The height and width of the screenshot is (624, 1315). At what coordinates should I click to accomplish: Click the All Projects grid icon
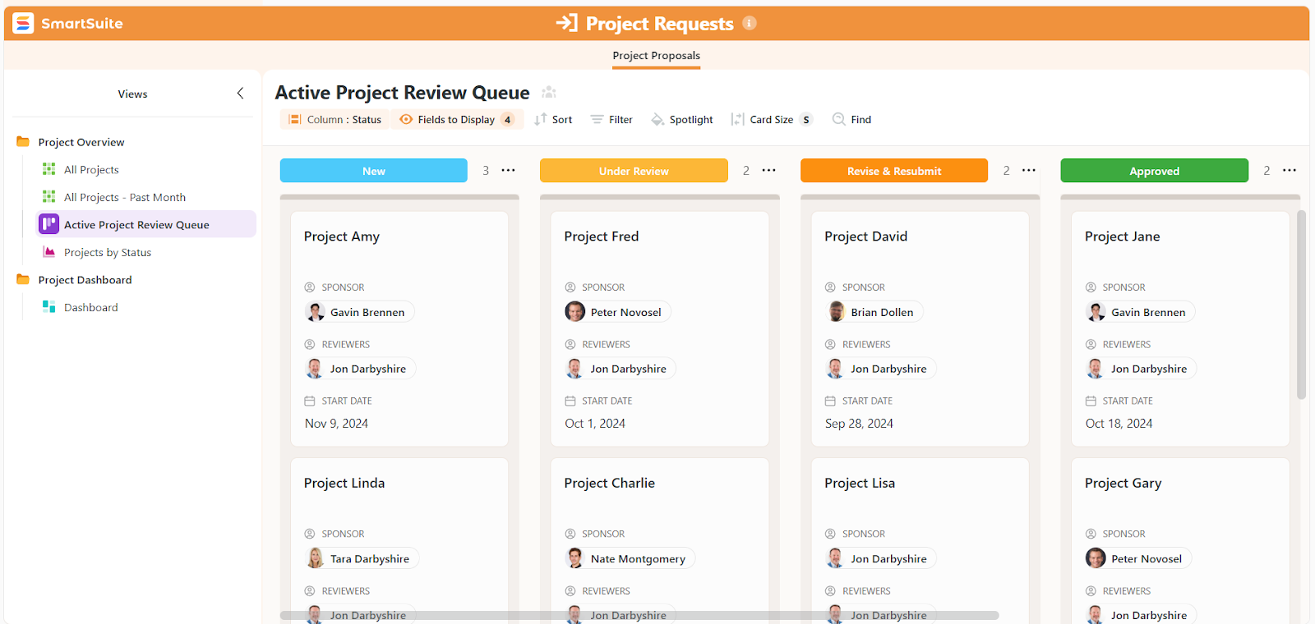48,169
